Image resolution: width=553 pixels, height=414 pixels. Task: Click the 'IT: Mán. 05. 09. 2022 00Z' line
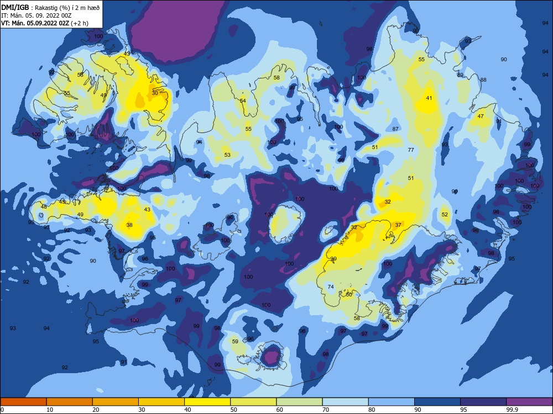point(36,15)
